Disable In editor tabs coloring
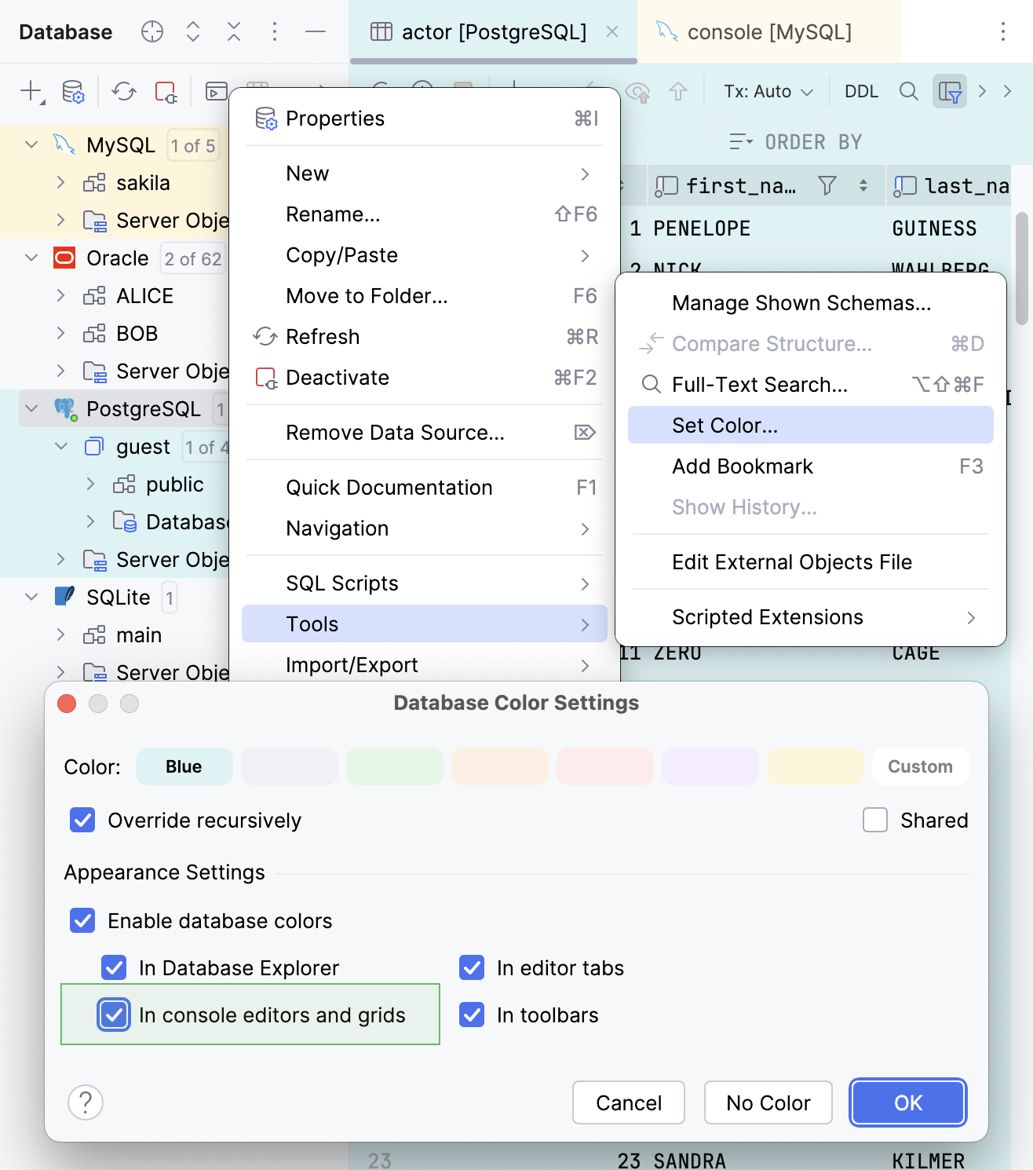The width and height of the screenshot is (1033, 1170). click(x=471, y=967)
